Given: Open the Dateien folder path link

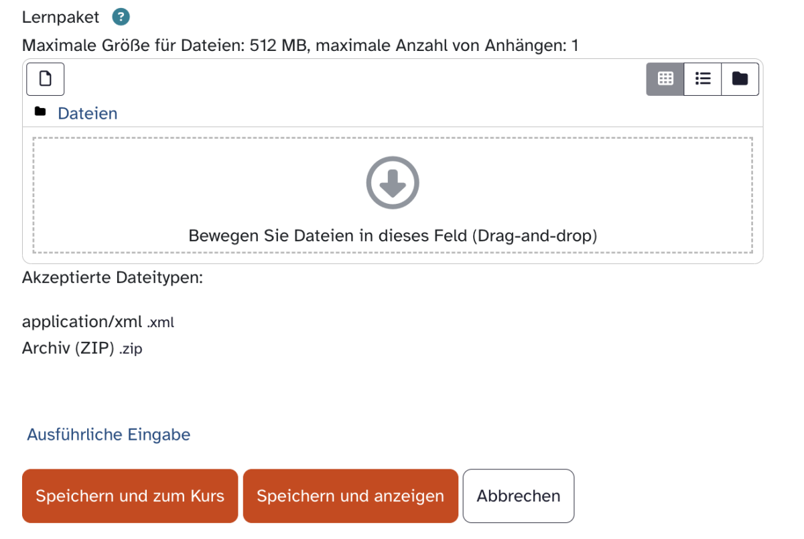Looking at the screenshot, I should point(87,113).
